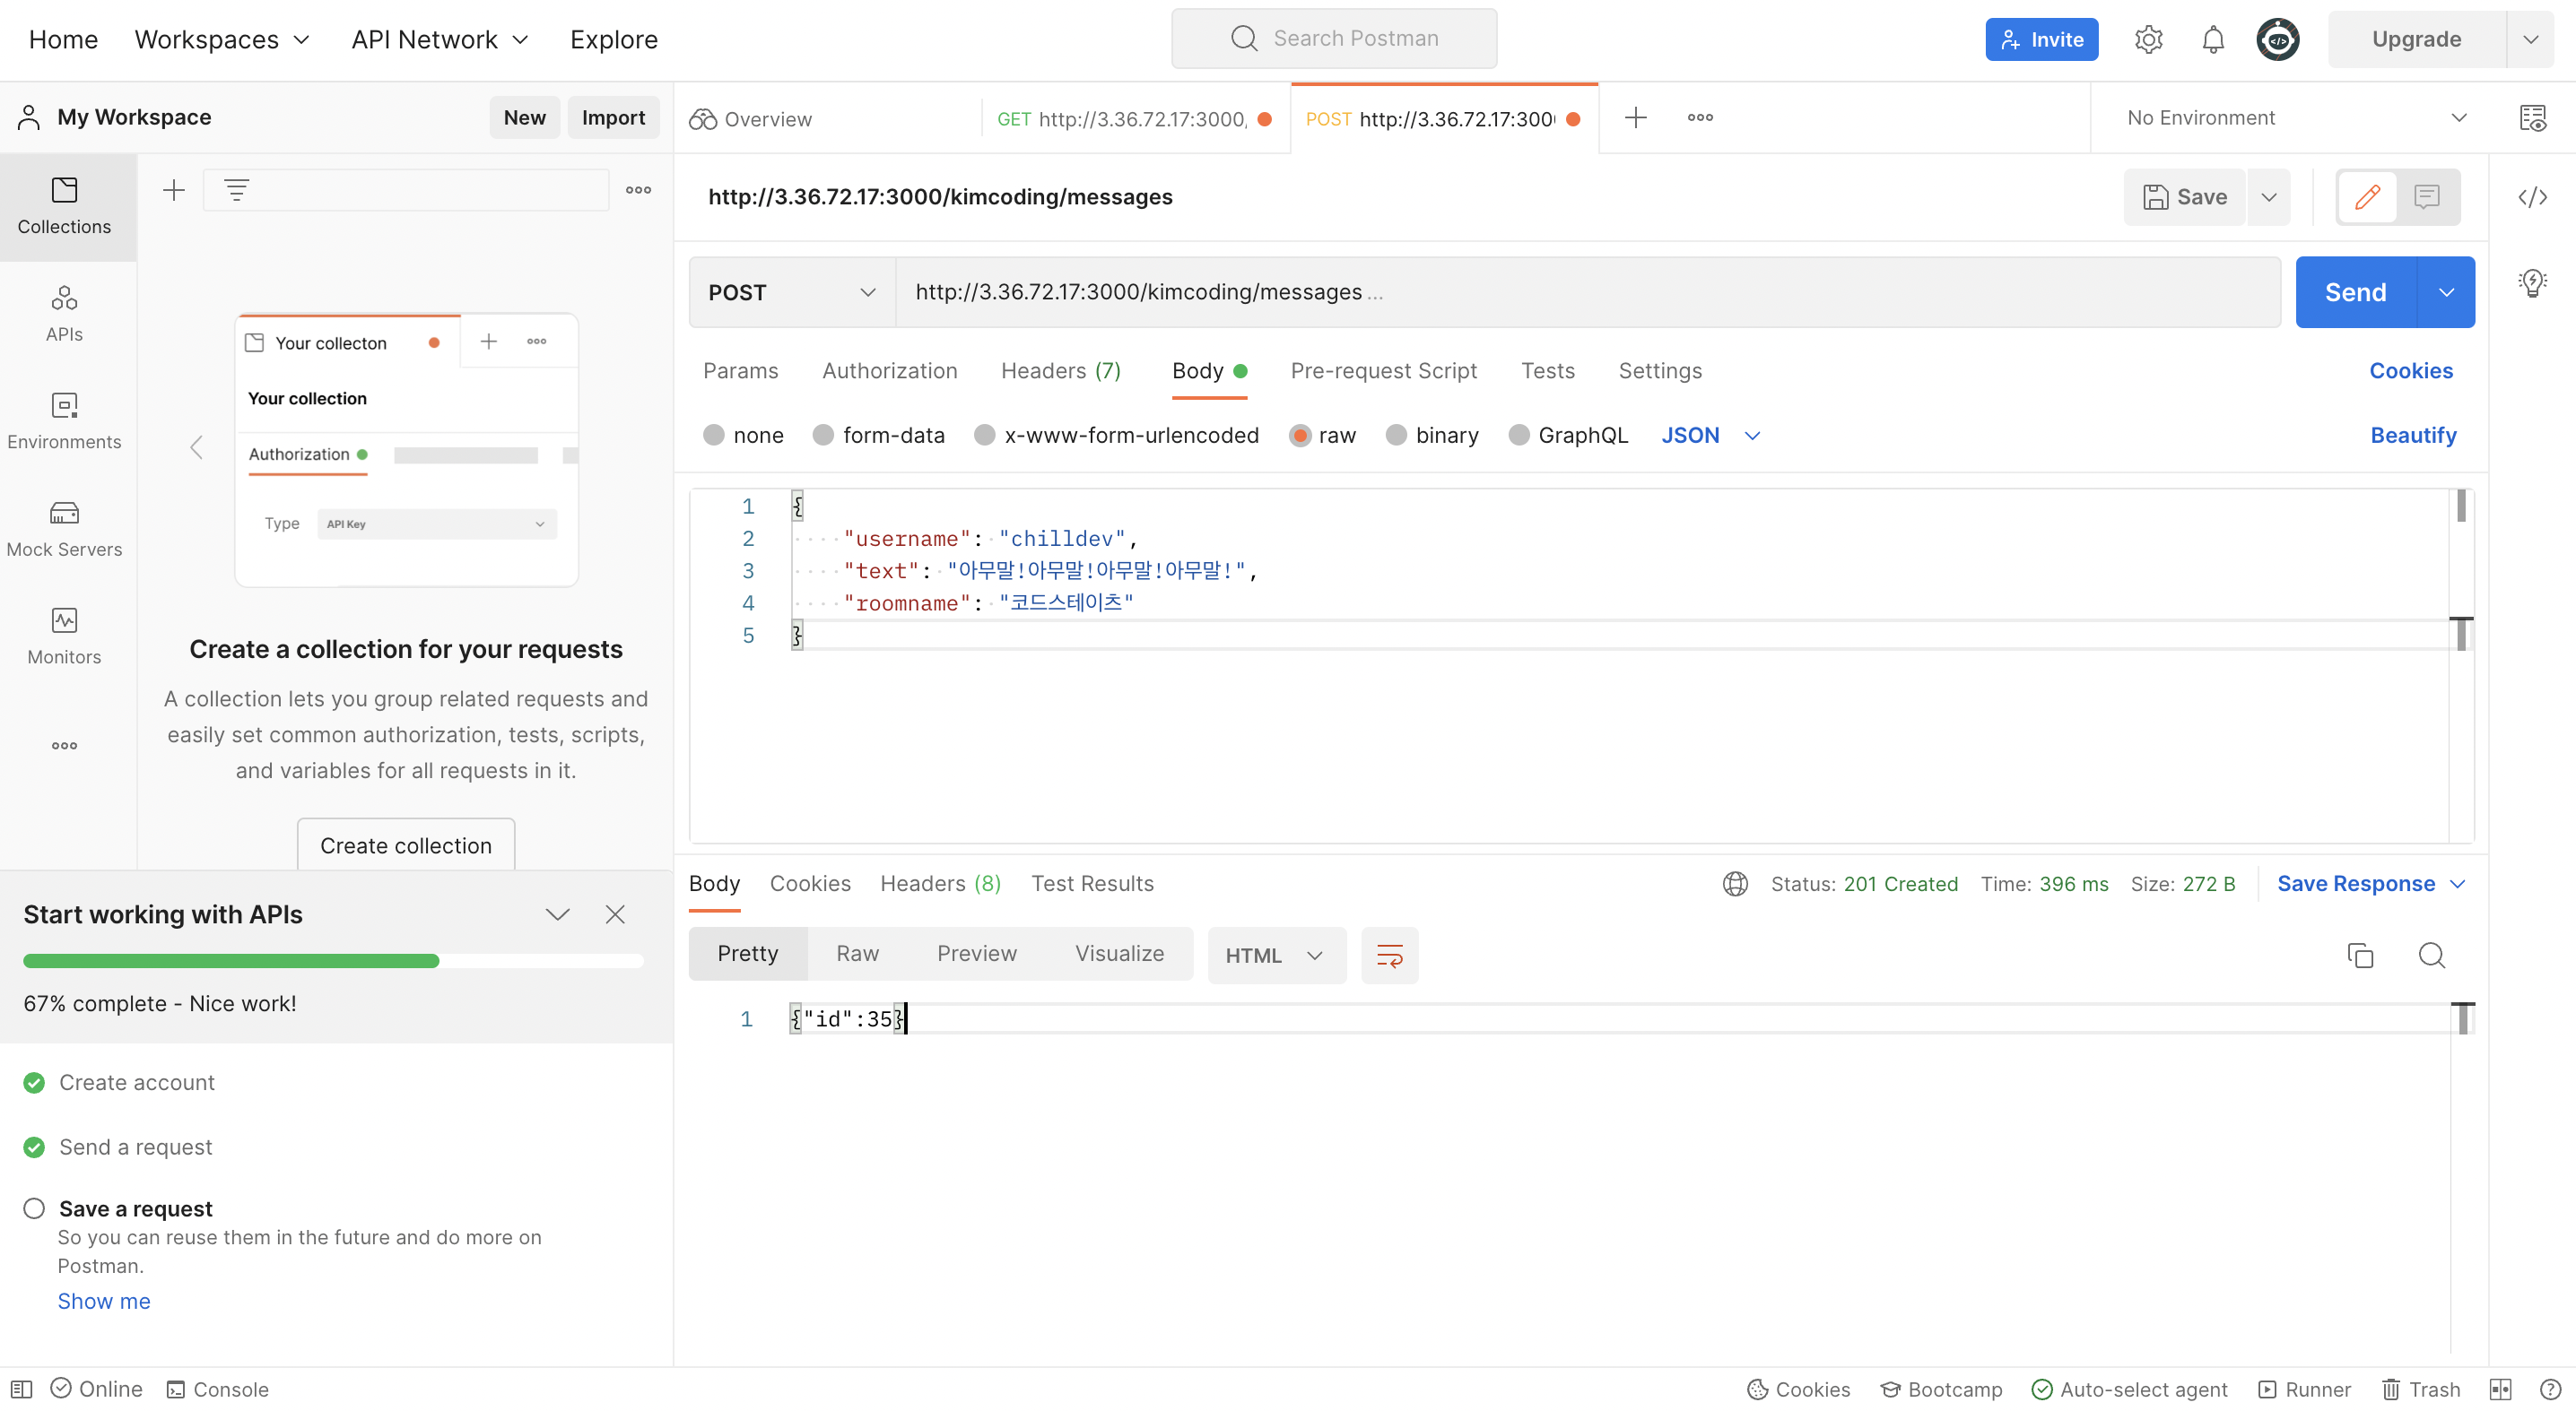Viewport: 2576px width, 1411px height.
Task: Open the HTML response format dropdown
Action: [x=1275, y=957]
